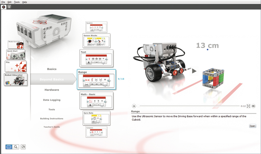Choose the Range tutorial card
261x154 pixels.
click(x=96, y=79)
